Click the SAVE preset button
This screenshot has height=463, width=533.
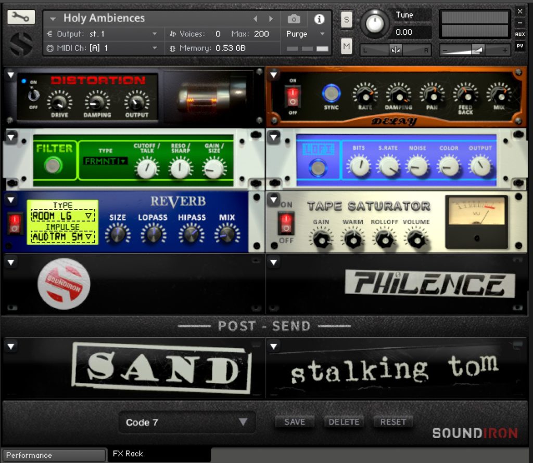[295, 421]
